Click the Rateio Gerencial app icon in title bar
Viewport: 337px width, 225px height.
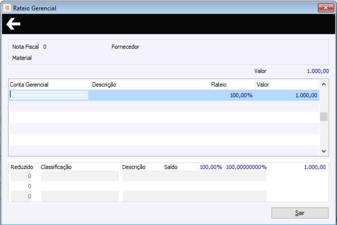coord(7,8)
